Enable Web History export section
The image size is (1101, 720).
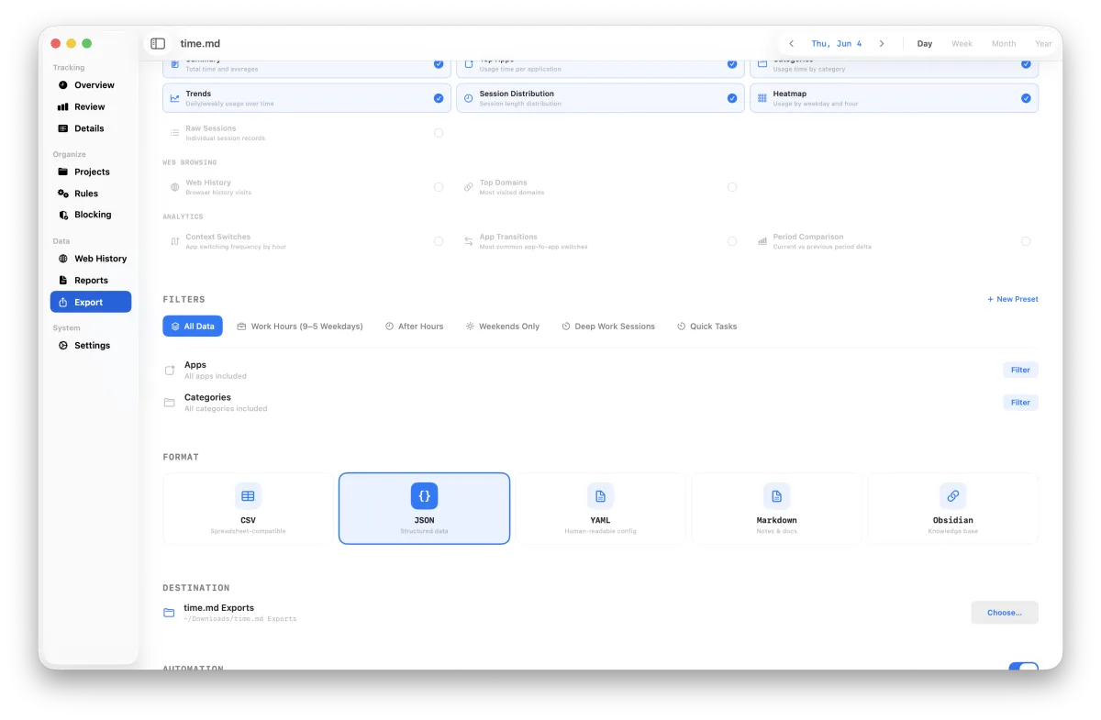coord(439,187)
